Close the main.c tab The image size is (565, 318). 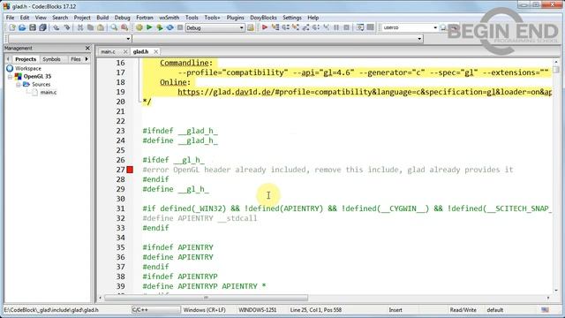[x=125, y=52]
